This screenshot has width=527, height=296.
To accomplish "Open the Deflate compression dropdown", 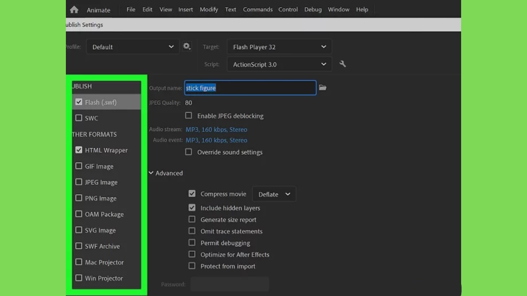I will [274, 194].
